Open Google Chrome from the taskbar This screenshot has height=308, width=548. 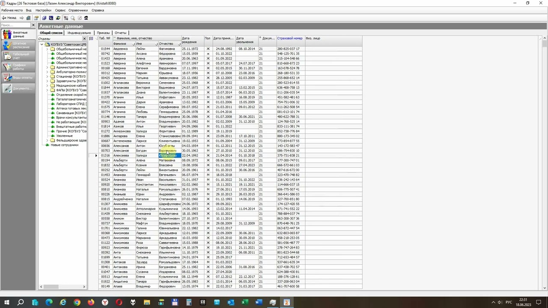point(77,302)
